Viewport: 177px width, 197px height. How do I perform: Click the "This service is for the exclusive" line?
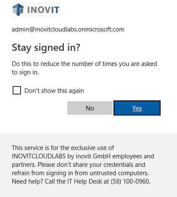(x=63, y=148)
